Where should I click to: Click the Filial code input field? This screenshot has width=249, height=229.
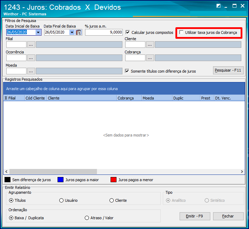tap(16, 45)
